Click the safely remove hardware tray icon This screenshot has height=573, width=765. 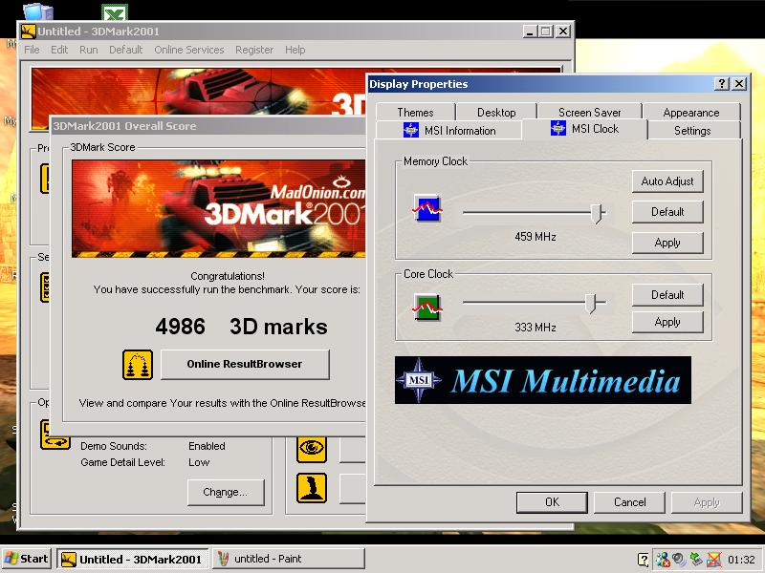pos(696,559)
